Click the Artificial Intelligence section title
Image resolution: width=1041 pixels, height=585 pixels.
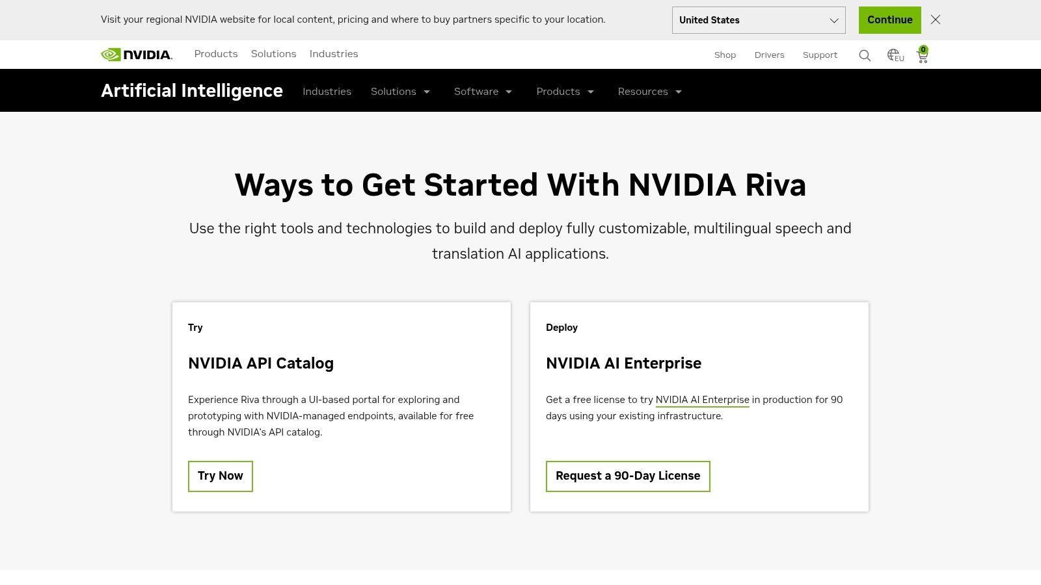tap(192, 91)
